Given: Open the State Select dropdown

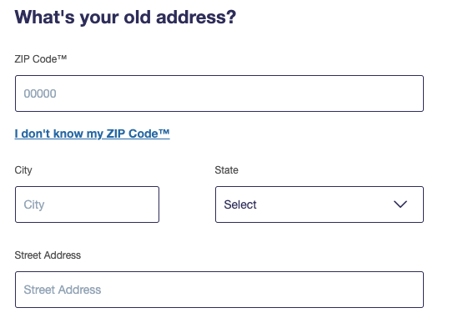Looking at the screenshot, I should pyautogui.click(x=320, y=204).
